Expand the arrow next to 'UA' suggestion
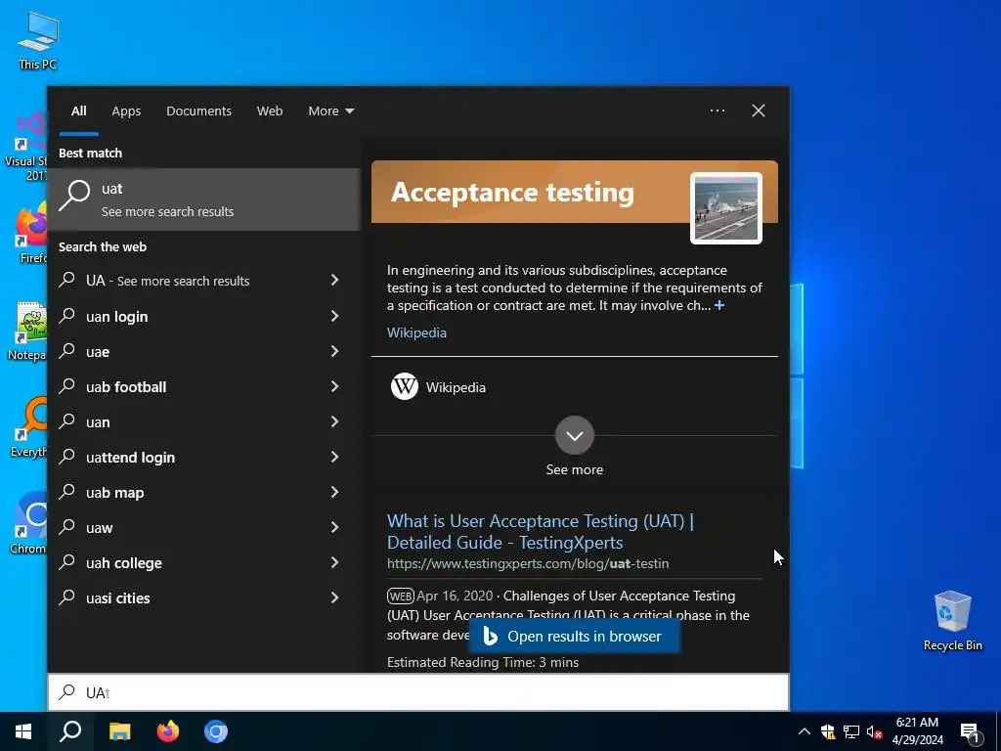Viewport: 1001px width, 751px height. pyautogui.click(x=334, y=280)
